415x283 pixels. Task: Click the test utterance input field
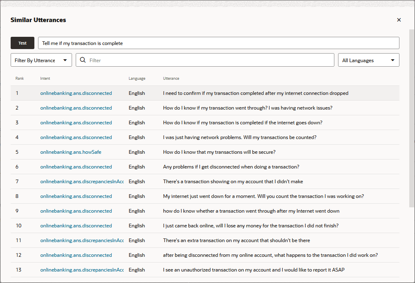(219, 43)
